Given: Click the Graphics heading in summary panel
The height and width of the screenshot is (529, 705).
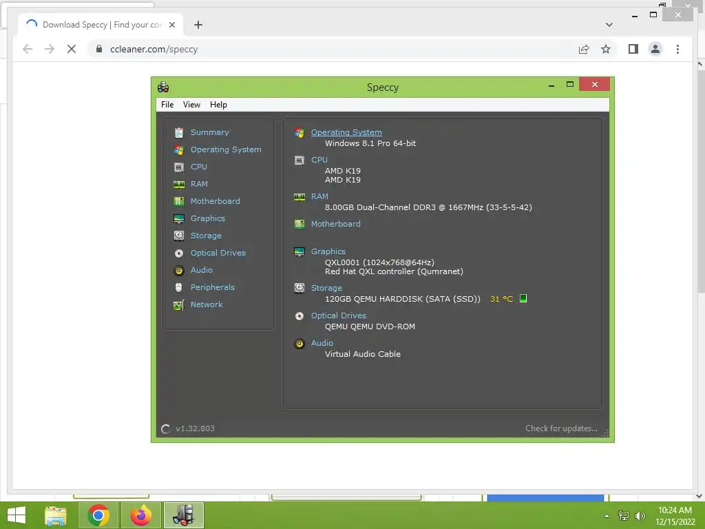Looking at the screenshot, I should [328, 251].
